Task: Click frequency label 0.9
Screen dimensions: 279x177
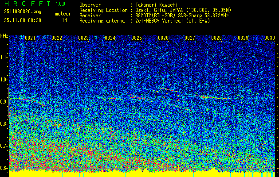Action: coord(4,102)
